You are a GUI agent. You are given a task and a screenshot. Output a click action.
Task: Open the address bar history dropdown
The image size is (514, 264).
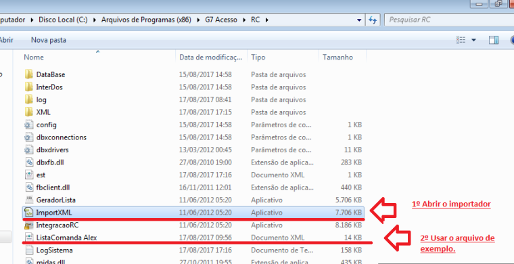[358, 20]
